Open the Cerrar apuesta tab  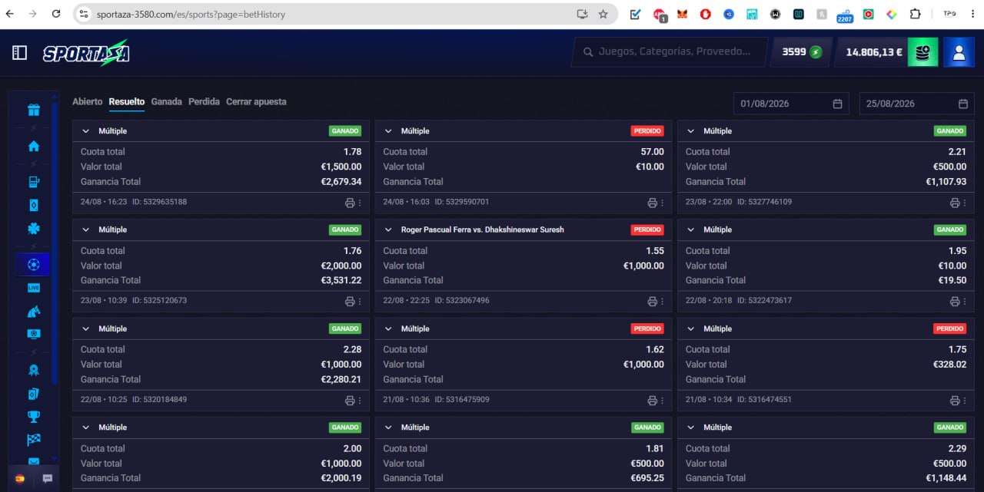point(256,101)
